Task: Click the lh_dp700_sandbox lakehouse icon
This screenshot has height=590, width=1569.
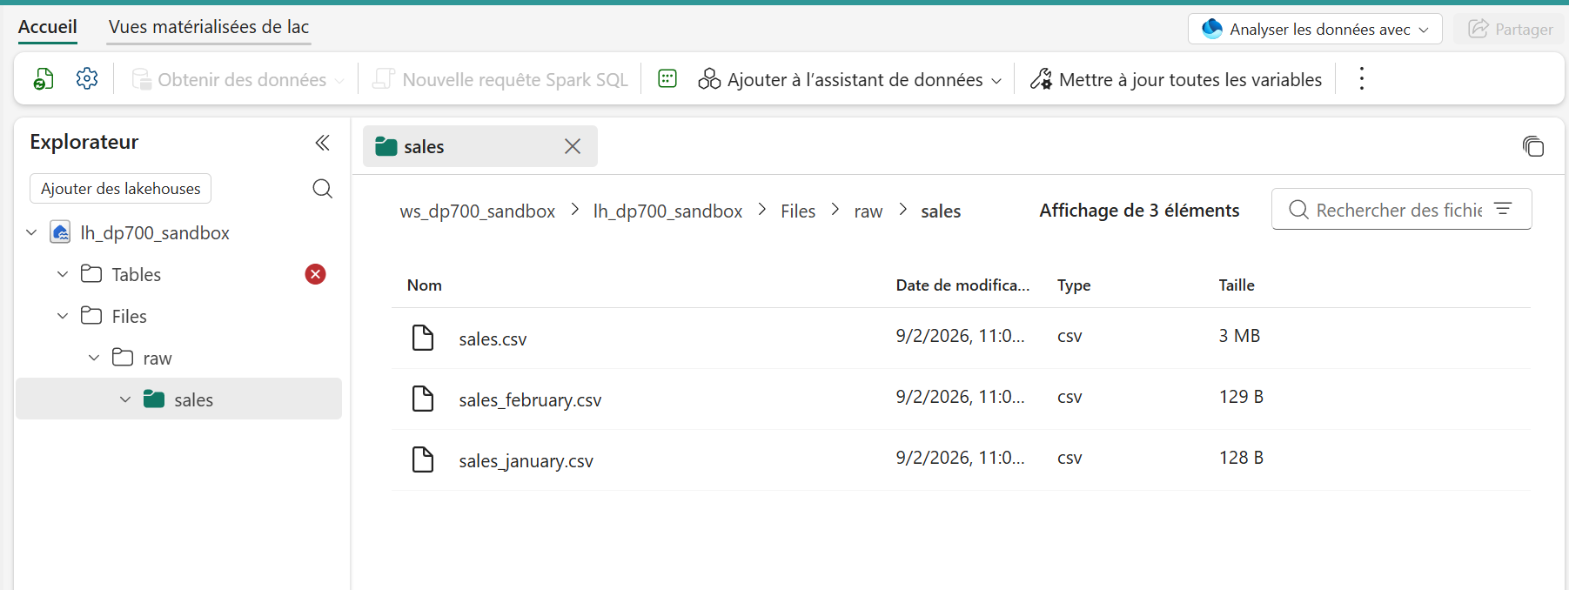Action: [x=60, y=232]
